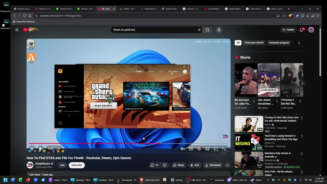Open the GuideRealm channel avatar
This screenshot has height=184, width=327.
point(30,165)
